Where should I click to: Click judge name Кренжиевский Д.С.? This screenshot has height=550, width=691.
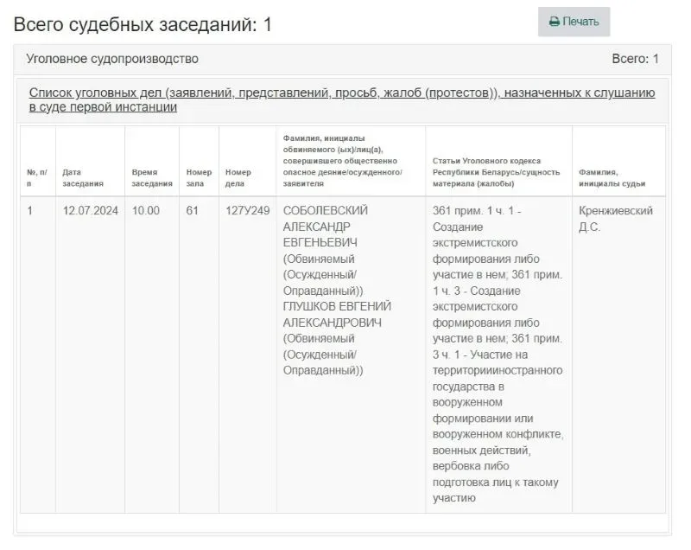[617, 215]
